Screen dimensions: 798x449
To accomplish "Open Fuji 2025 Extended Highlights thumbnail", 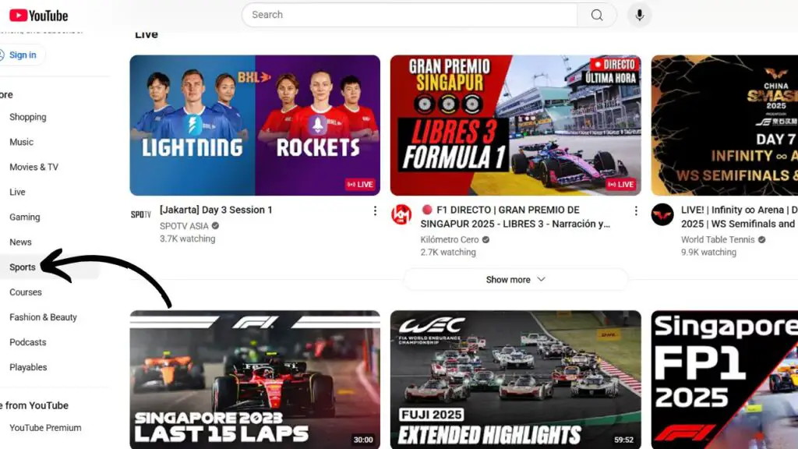I will click(x=515, y=380).
